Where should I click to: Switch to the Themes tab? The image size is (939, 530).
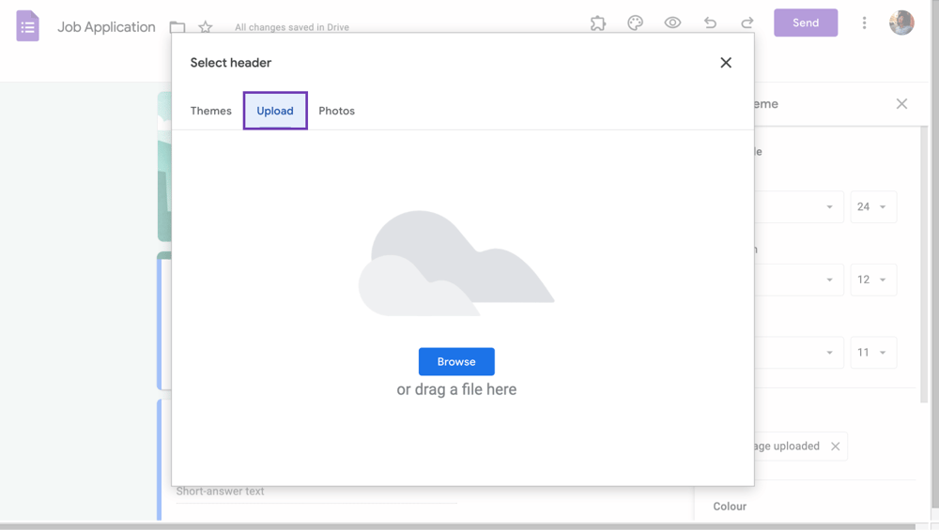(x=210, y=111)
